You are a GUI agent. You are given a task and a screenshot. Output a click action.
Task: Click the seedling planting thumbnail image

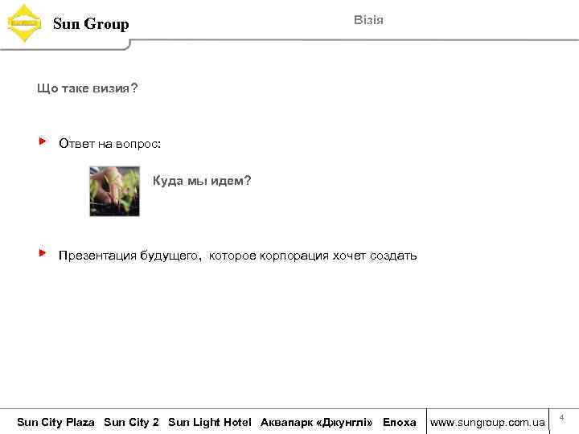[114, 191]
